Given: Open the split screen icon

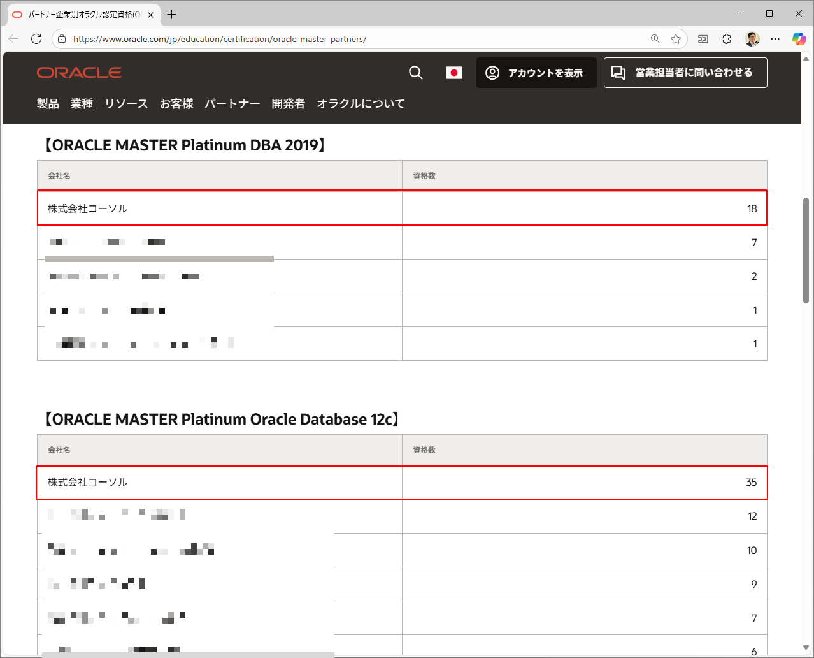Looking at the screenshot, I should [703, 39].
